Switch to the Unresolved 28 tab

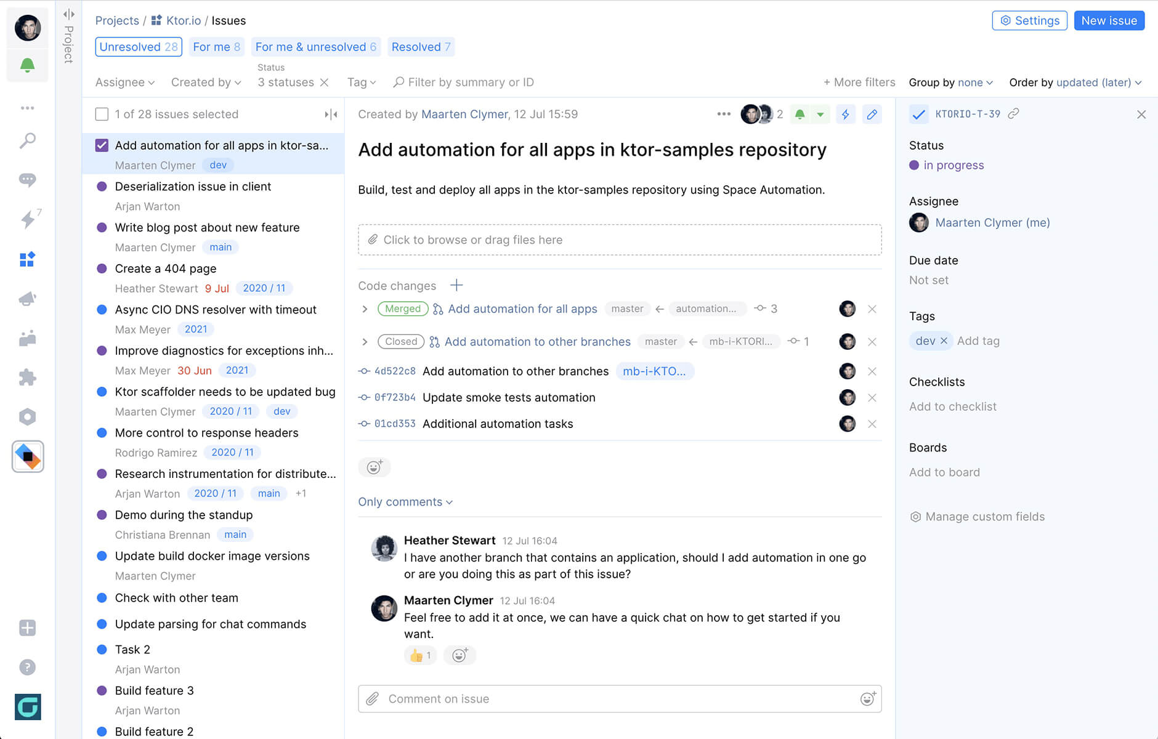pyautogui.click(x=139, y=47)
